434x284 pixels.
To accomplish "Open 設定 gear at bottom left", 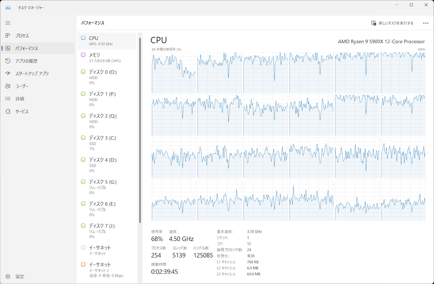I will click(x=8, y=276).
